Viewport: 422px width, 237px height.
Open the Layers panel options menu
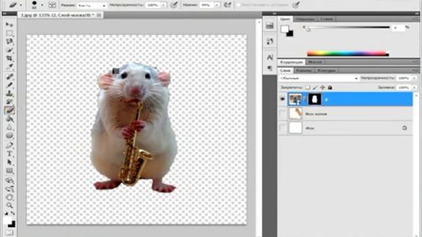click(415, 70)
